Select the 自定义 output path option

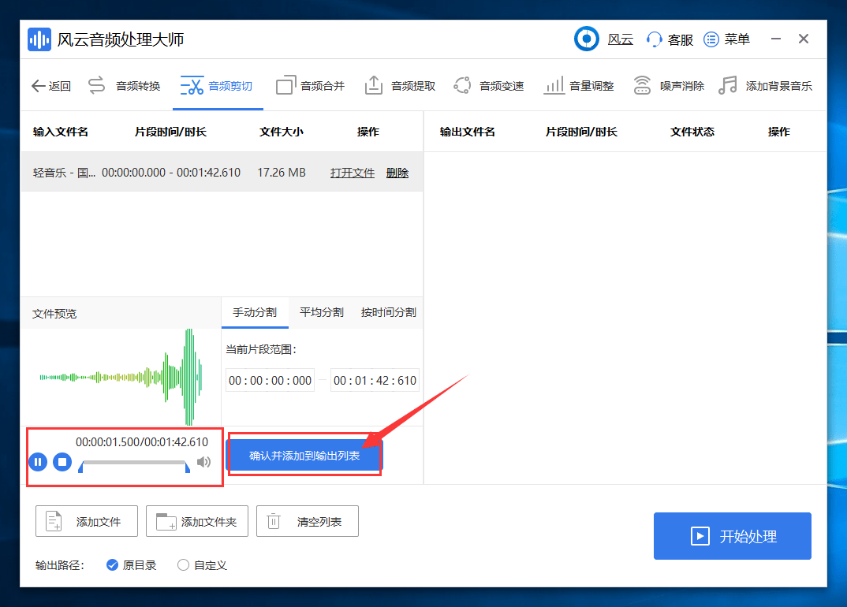tap(202, 565)
